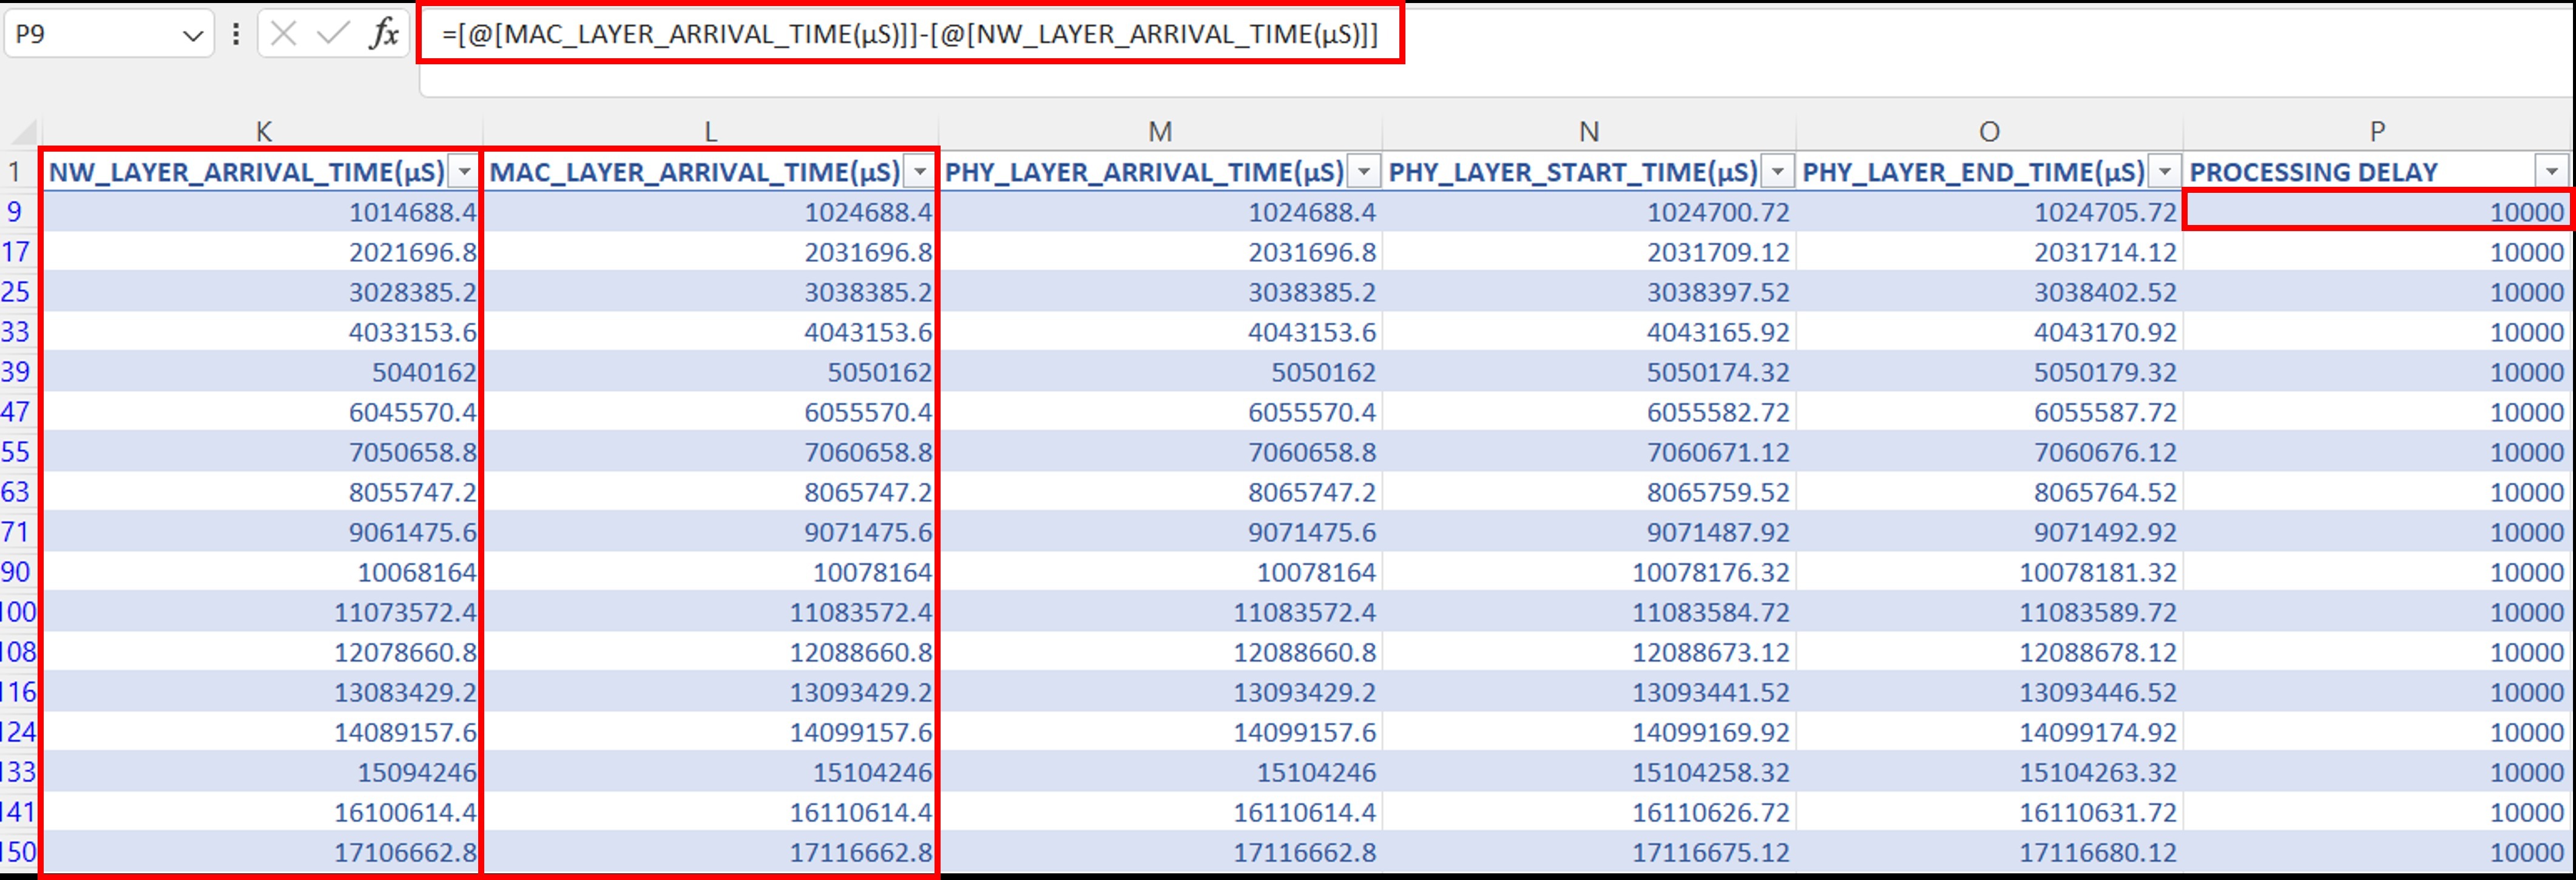The width and height of the screenshot is (2576, 880).
Task: Click cell with value 12078660.8
Action: (262, 651)
